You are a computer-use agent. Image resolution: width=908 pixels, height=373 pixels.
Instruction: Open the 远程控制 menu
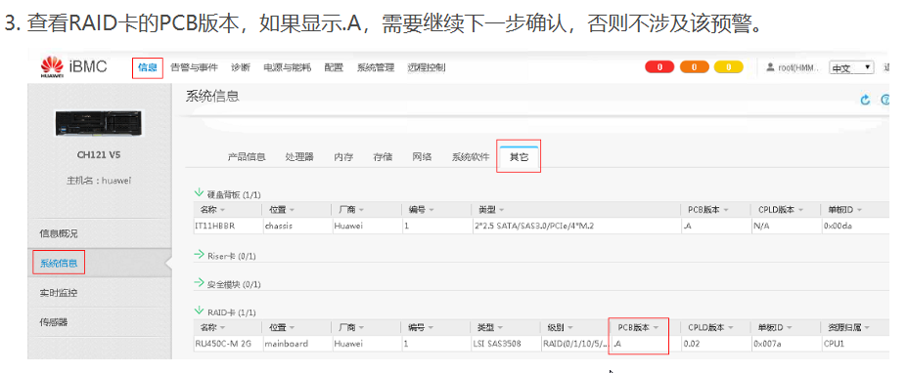coord(427,67)
